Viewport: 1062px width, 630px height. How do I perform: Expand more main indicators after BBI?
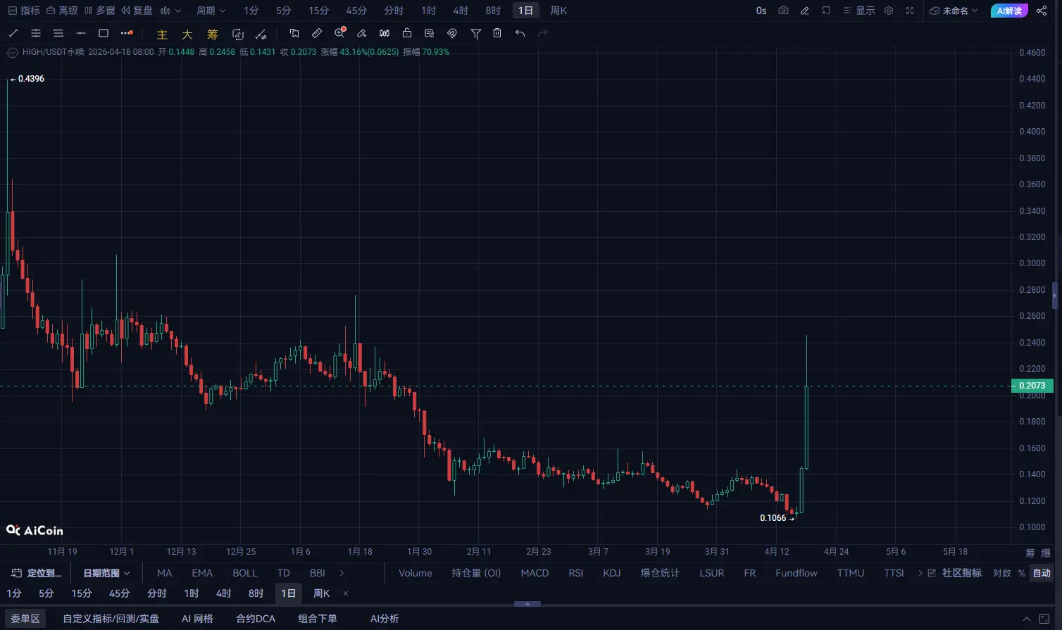pyautogui.click(x=342, y=573)
